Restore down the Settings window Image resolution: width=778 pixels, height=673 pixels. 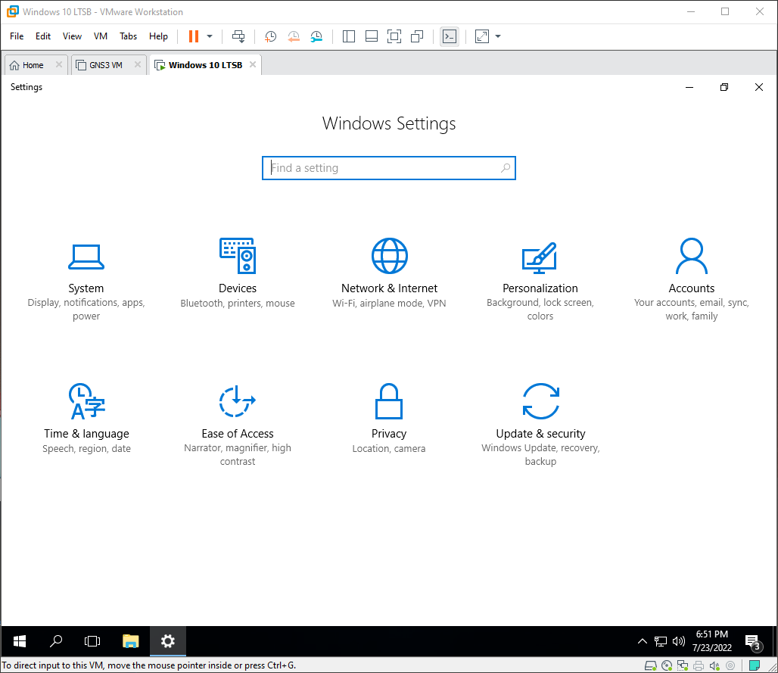tap(724, 87)
